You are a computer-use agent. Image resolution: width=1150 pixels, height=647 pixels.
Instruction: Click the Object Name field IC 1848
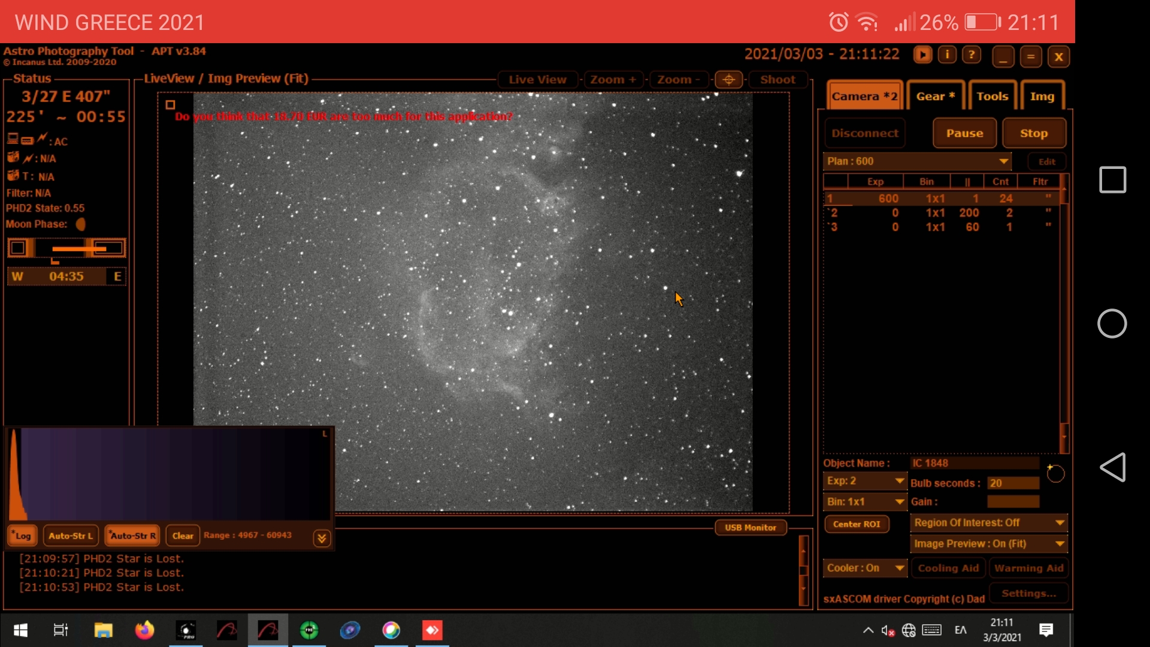(975, 463)
